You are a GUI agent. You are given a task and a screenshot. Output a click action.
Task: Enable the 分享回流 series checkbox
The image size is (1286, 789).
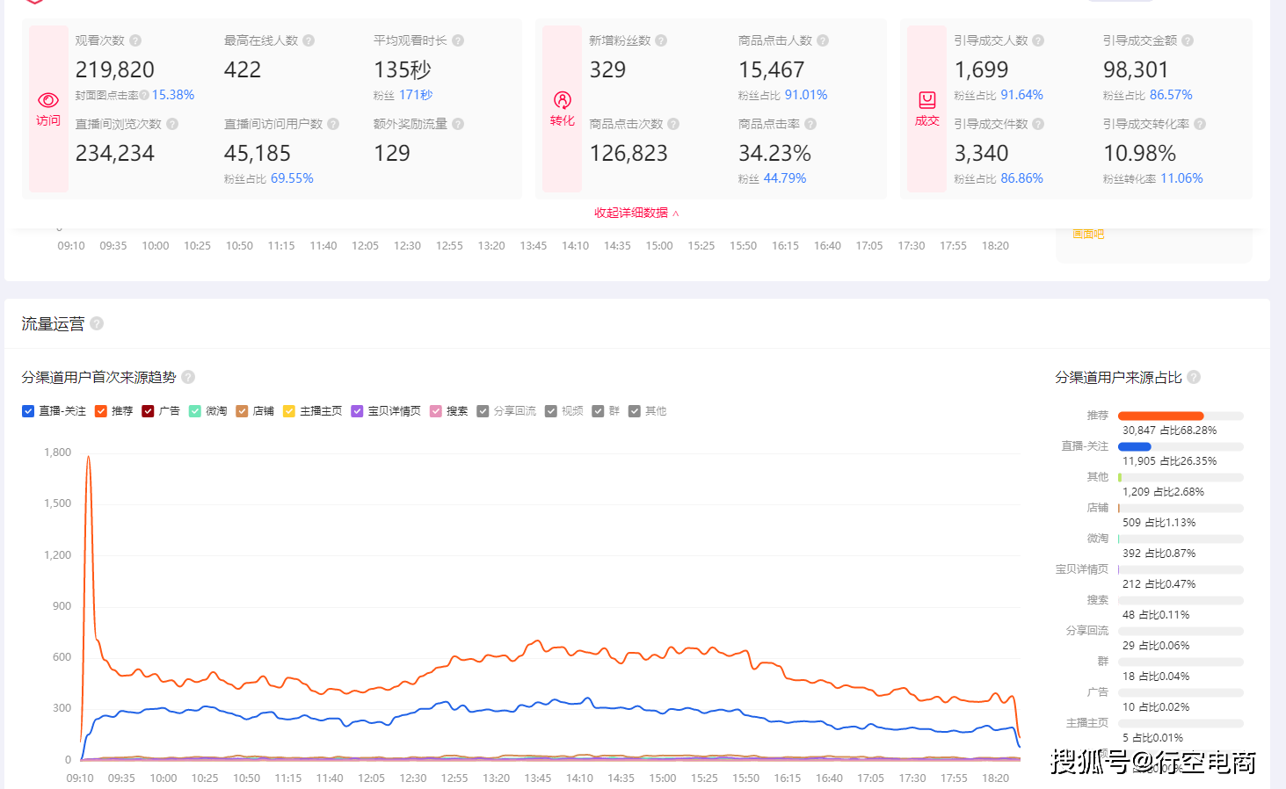coord(483,411)
